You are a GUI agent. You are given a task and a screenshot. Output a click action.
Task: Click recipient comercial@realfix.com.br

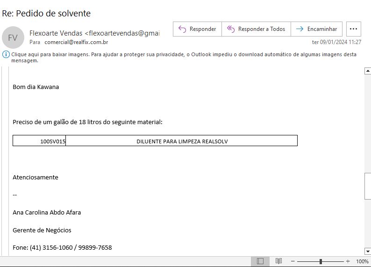(x=76, y=42)
